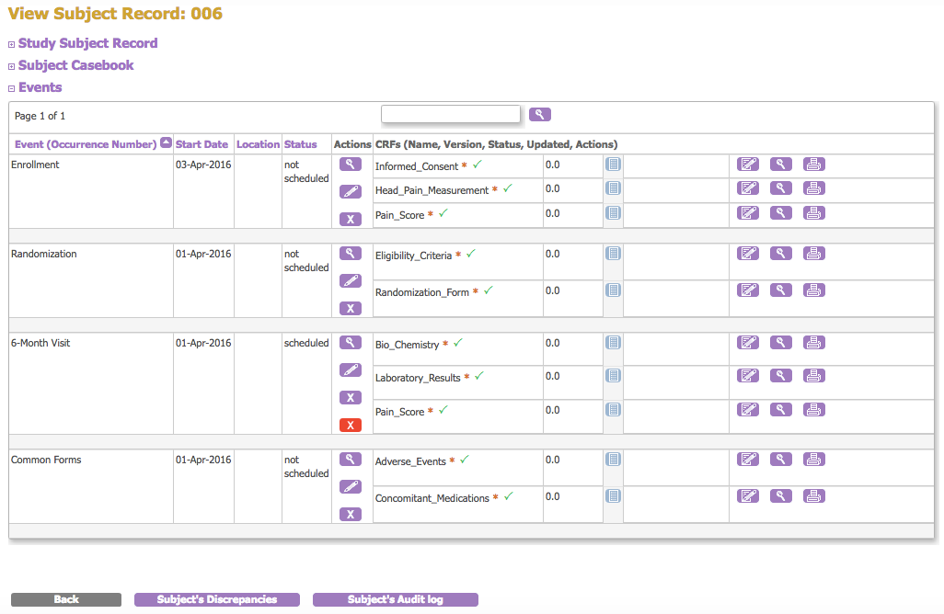Print the Pain_Score CRF under Enrollment

[813, 213]
